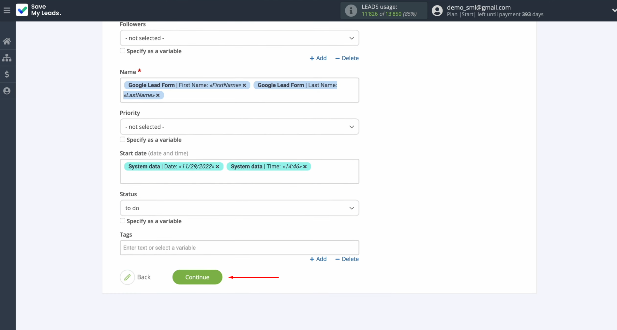Click the green Continue button
This screenshot has width=617, height=330.
coord(197,277)
